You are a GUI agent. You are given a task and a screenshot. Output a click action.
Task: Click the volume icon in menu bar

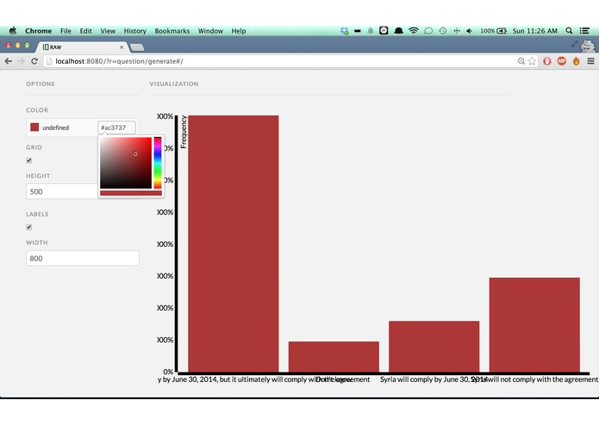(x=469, y=31)
